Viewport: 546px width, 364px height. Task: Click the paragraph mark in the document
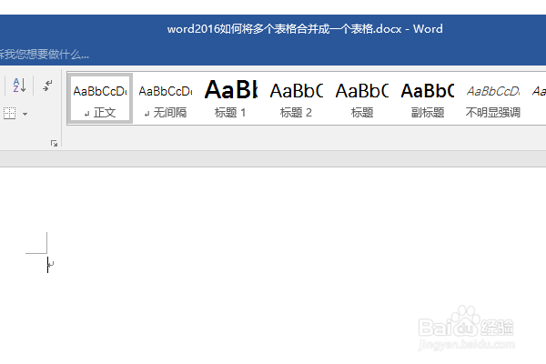pyautogui.click(x=51, y=265)
